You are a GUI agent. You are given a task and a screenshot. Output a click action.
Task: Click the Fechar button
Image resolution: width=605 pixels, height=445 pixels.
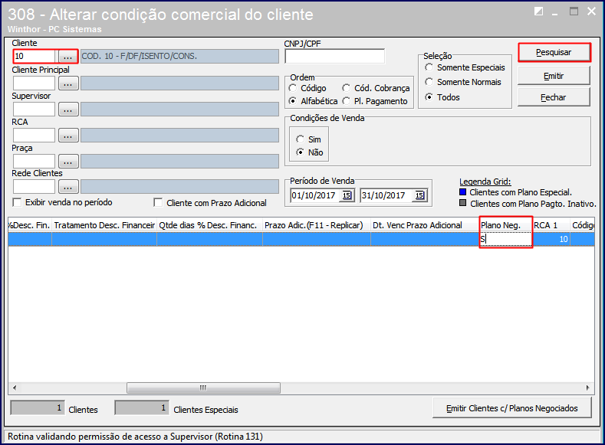click(x=554, y=97)
